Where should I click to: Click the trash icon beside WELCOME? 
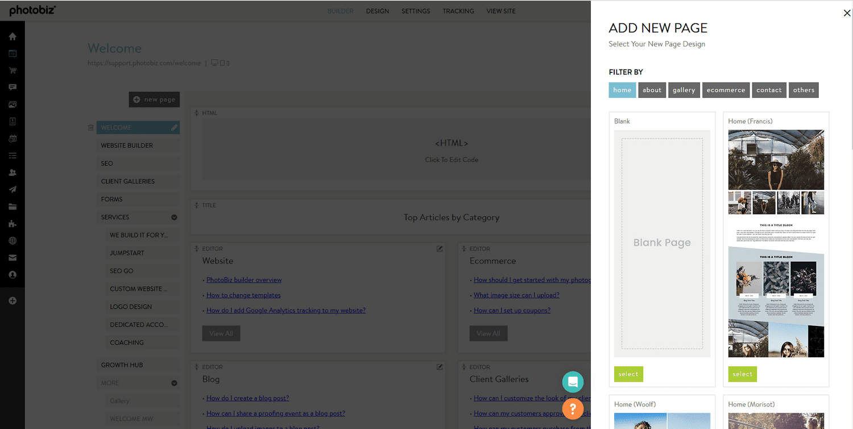click(x=90, y=127)
